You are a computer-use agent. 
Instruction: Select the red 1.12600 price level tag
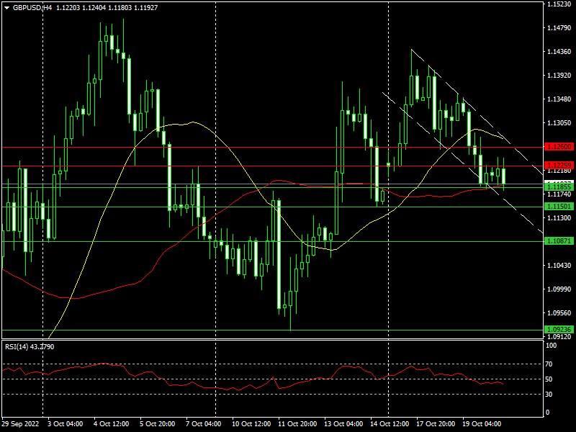pos(559,147)
